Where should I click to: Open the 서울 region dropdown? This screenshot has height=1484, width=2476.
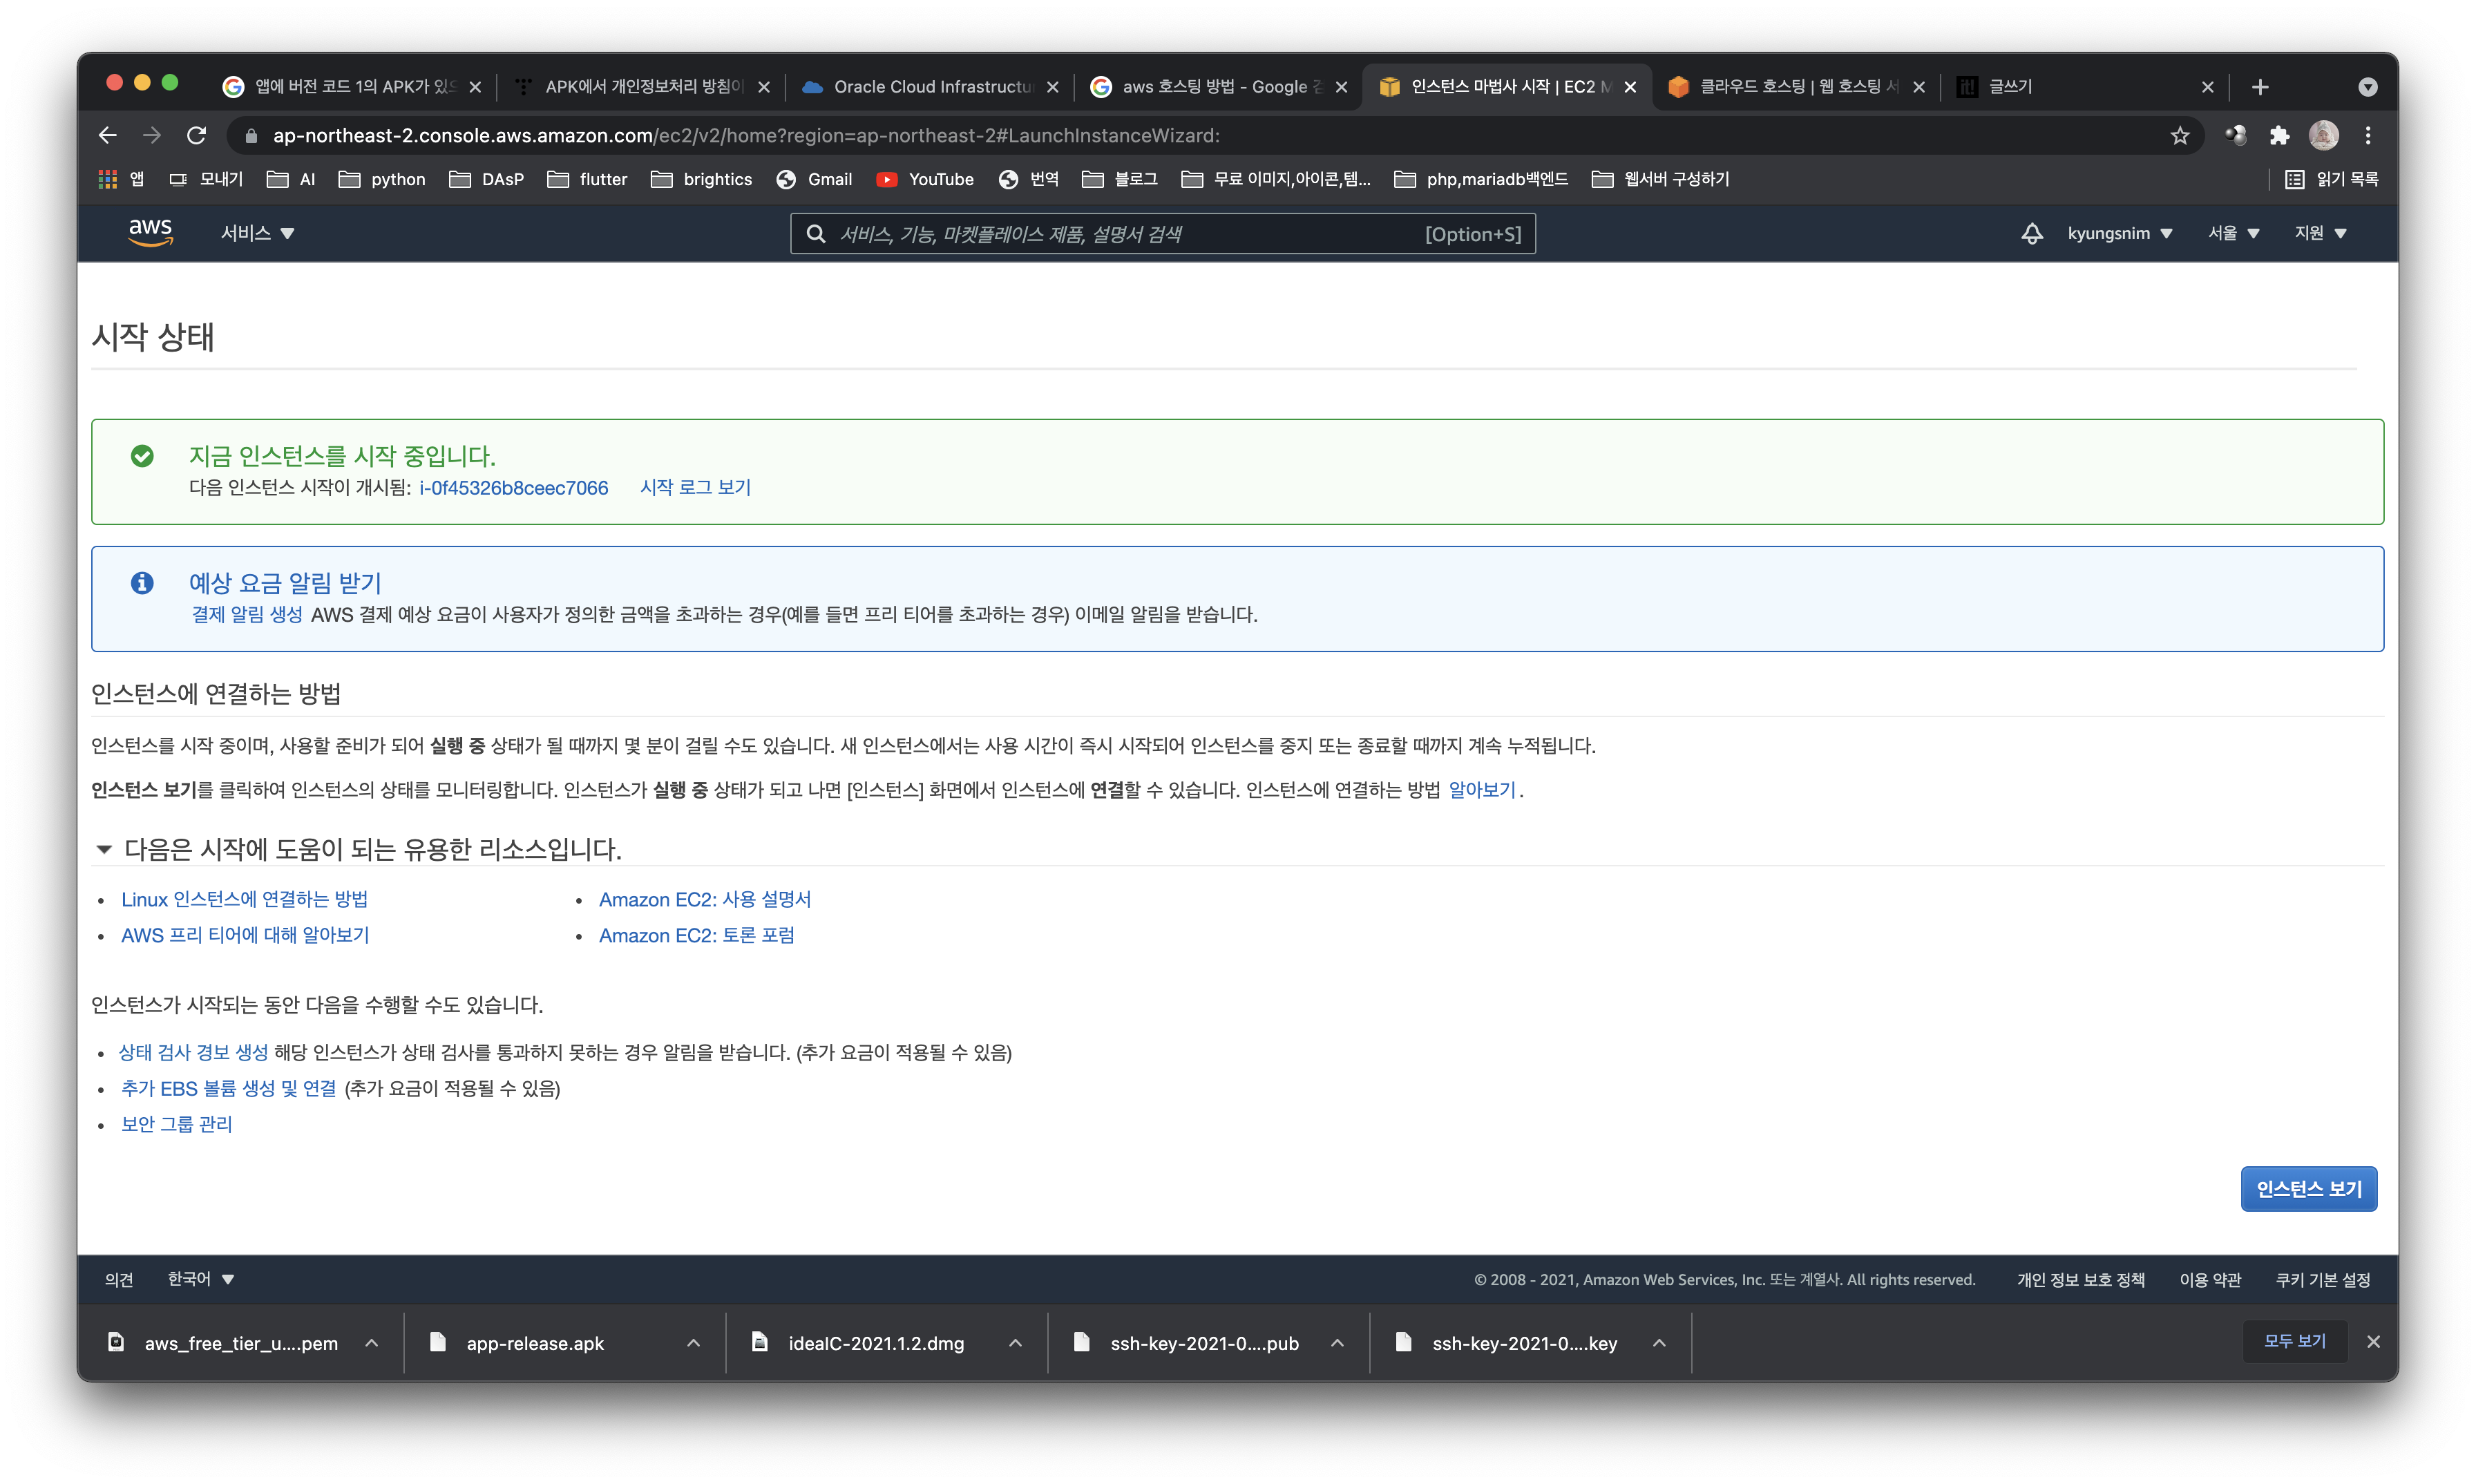point(2233,233)
